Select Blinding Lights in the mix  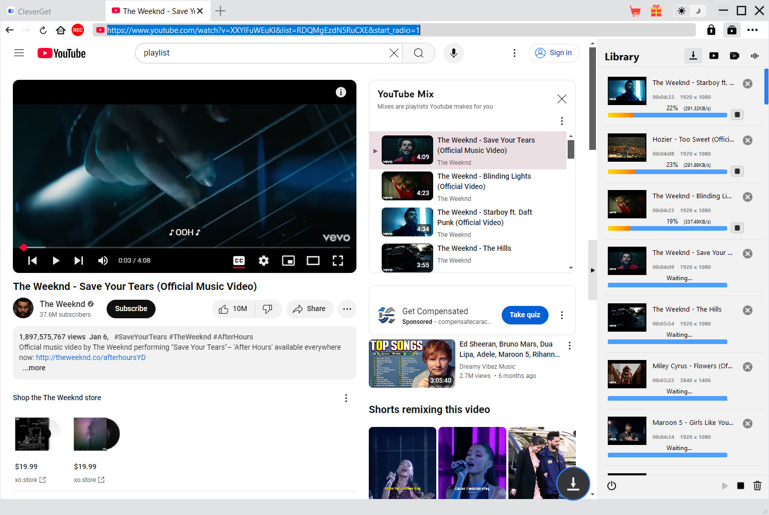468,187
